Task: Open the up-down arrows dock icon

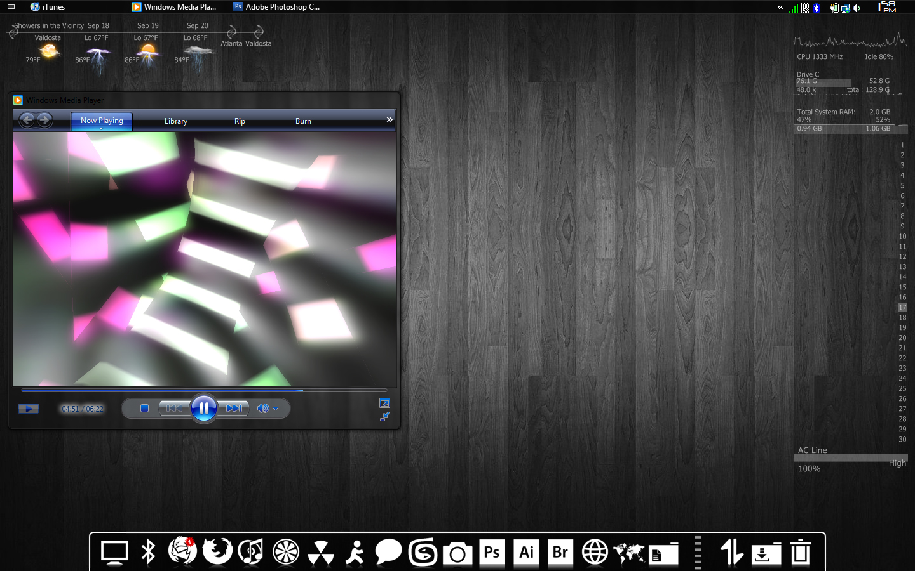Action: (x=732, y=552)
